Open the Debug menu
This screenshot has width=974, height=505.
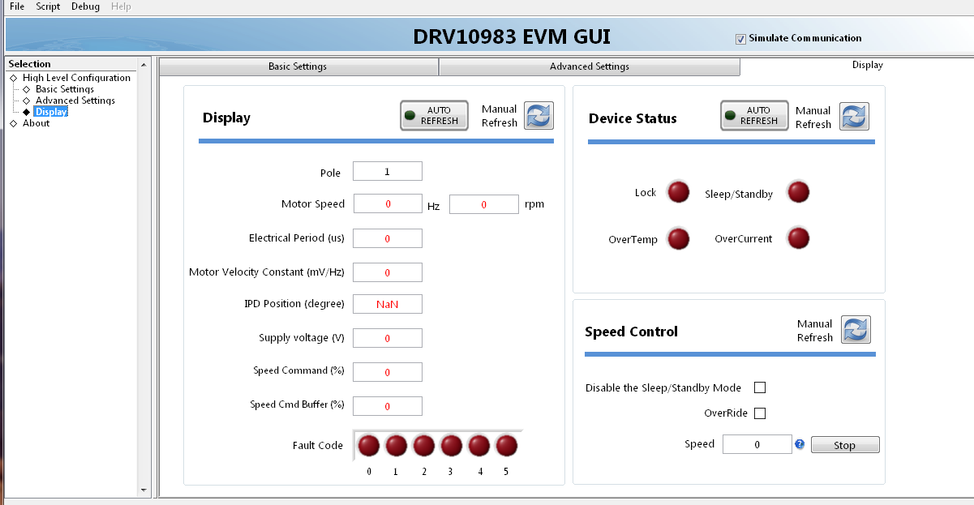click(x=85, y=6)
